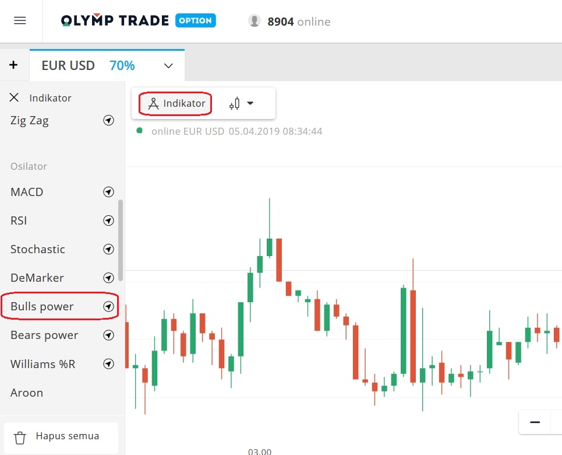Click the online users person icon
This screenshot has height=455, width=562.
pos(255,20)
